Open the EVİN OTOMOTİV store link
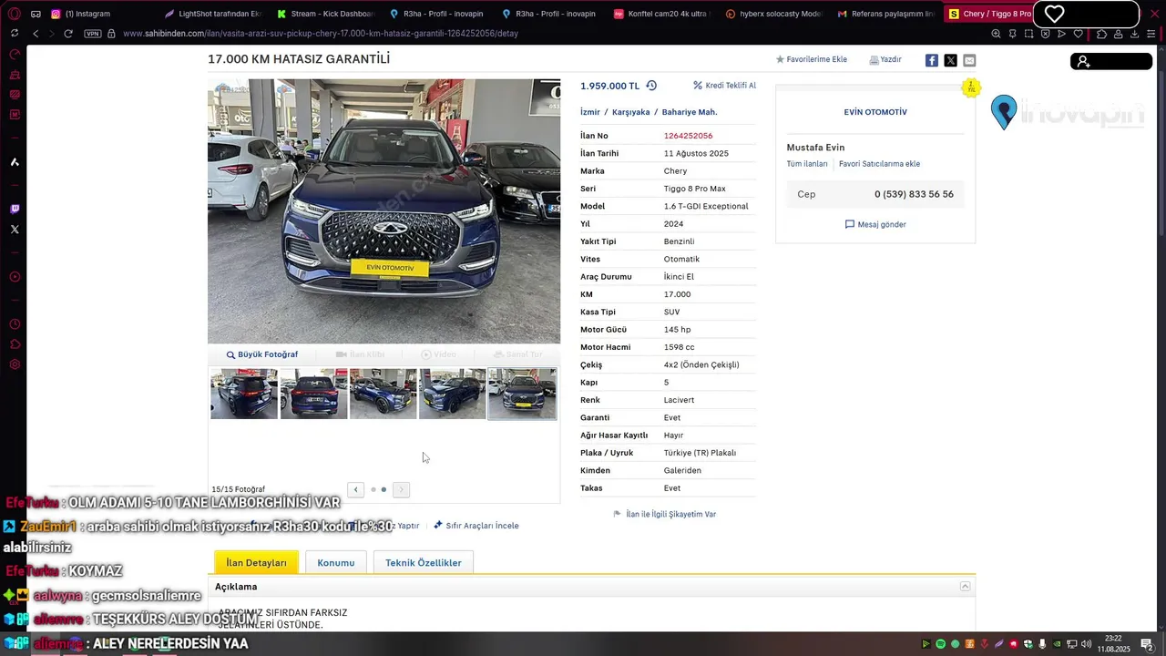Image resolution: width=1166 pixels, height=656 pixels. click(875, 112)
